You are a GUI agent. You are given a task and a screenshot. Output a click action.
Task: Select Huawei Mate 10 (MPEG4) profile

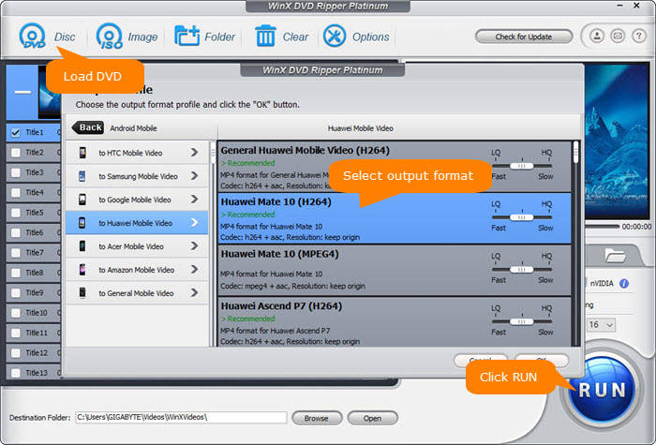pos(395,270)
